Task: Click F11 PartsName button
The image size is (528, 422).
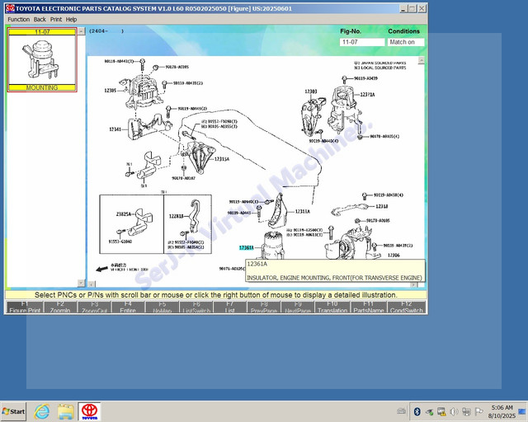Action: coord(369,307)
